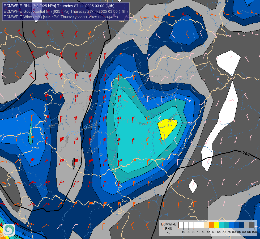Screen dimensions: 260x239
Task: Click the 760 geopotential contour label
Action: (x=246, y=154)
